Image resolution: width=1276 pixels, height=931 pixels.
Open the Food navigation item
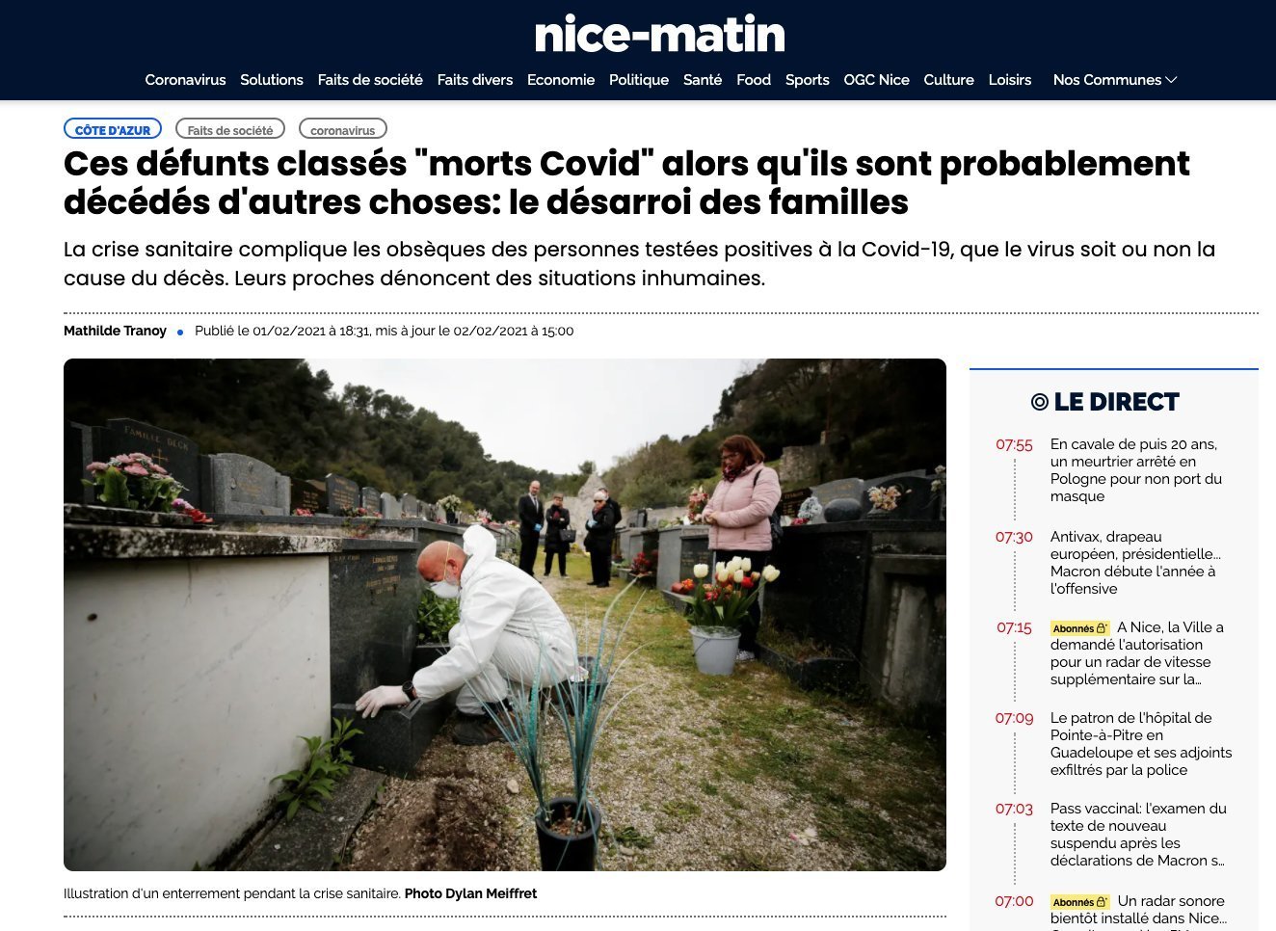point(754,80)
